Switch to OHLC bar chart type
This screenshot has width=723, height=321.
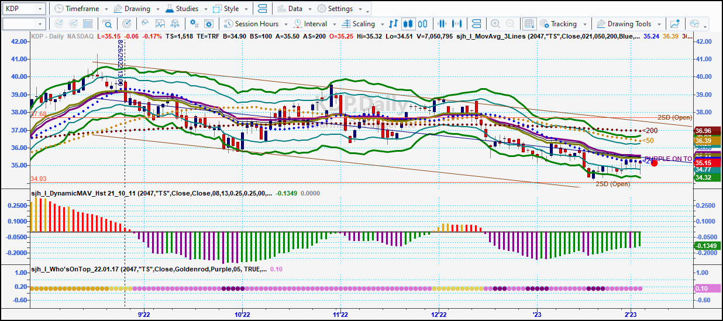[x=394, y=24]
